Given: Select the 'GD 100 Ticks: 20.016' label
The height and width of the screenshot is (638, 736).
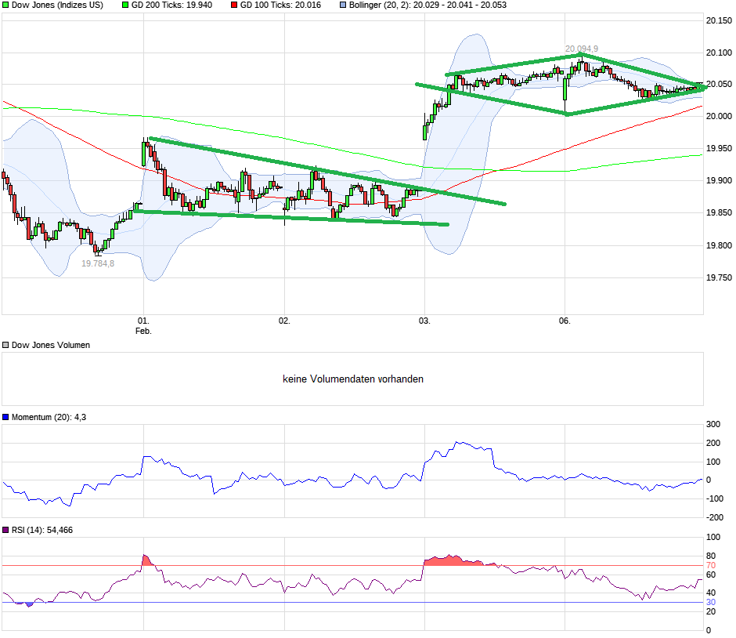Looking at the screenshot, I should 280,5.
